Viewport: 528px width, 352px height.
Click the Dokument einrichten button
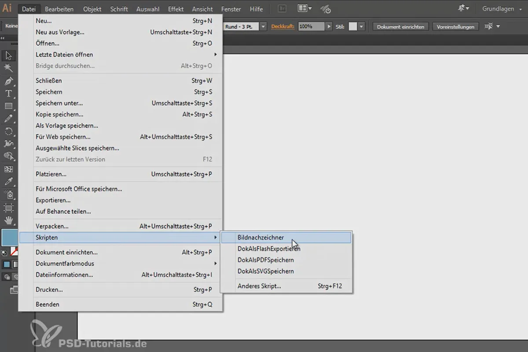(400, 26)
